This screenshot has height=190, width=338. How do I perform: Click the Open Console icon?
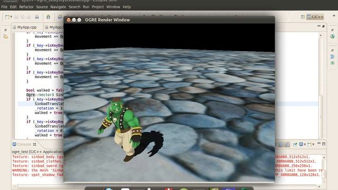(x=309, y=144)
